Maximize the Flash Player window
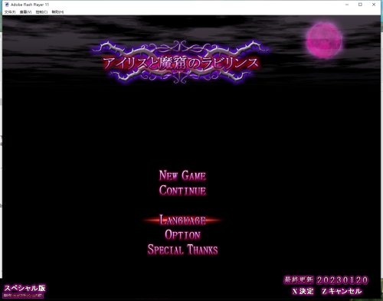Viewport: 383px width, 301px height. pyautogui.click(x=360, y=5)
